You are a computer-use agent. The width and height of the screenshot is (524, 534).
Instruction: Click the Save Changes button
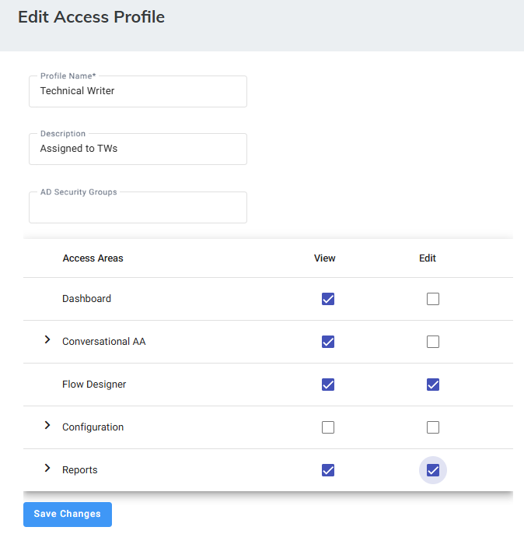point(68,515)
